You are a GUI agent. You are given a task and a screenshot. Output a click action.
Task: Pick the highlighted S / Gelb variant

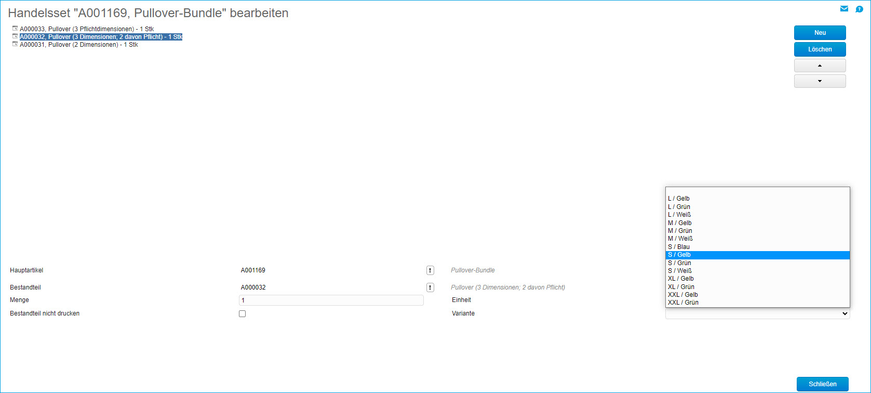click(757, 255)
